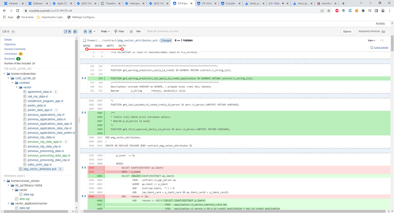The image size is (394, 213).
Task: Switch to the Crucible browser tab
Action: [230, 4]
